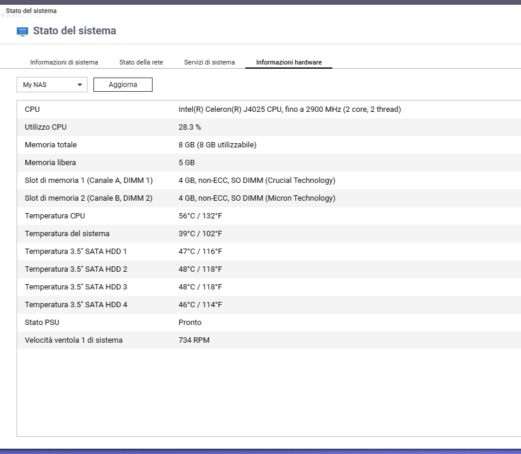Switch to Informazioni di sistema tab

pos(64,62)
